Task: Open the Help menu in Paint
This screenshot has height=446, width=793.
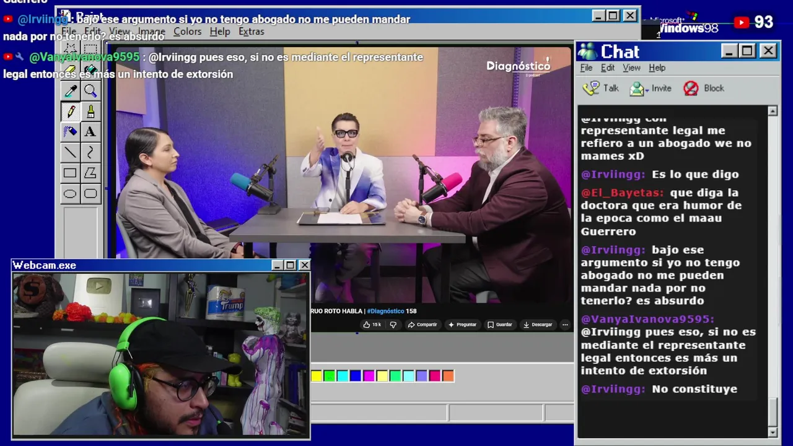Action: [x=219, y=32]
